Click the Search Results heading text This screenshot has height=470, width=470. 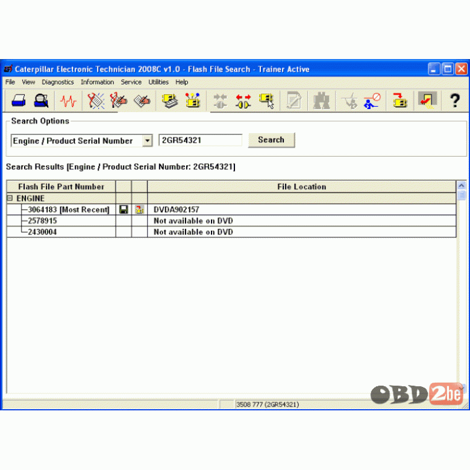tap(121, 167)
